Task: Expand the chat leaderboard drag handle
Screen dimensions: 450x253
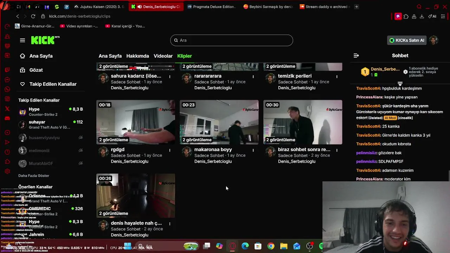Action: point(400,83)
